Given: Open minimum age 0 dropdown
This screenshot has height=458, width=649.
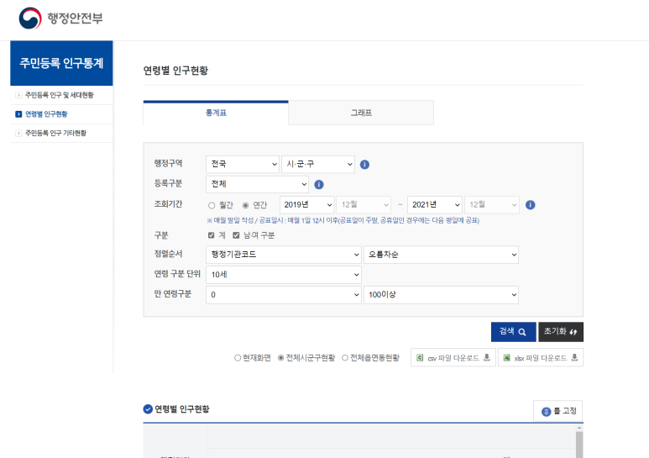Looking at the screenshot, I should coord(284,295).
